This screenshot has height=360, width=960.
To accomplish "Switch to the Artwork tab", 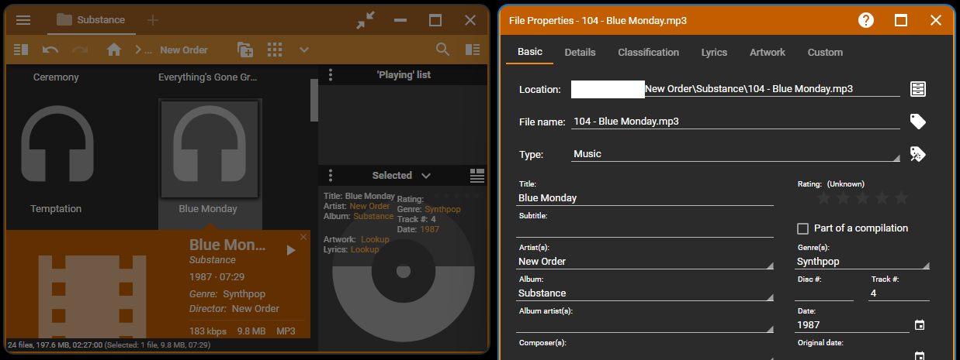I will click(x=768, y=53).
